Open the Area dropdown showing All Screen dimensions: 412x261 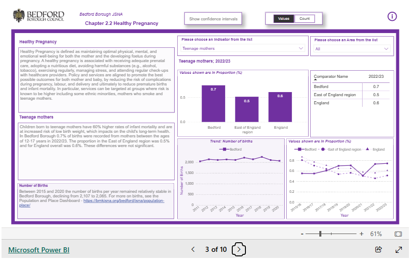click(x=351, y=49)
